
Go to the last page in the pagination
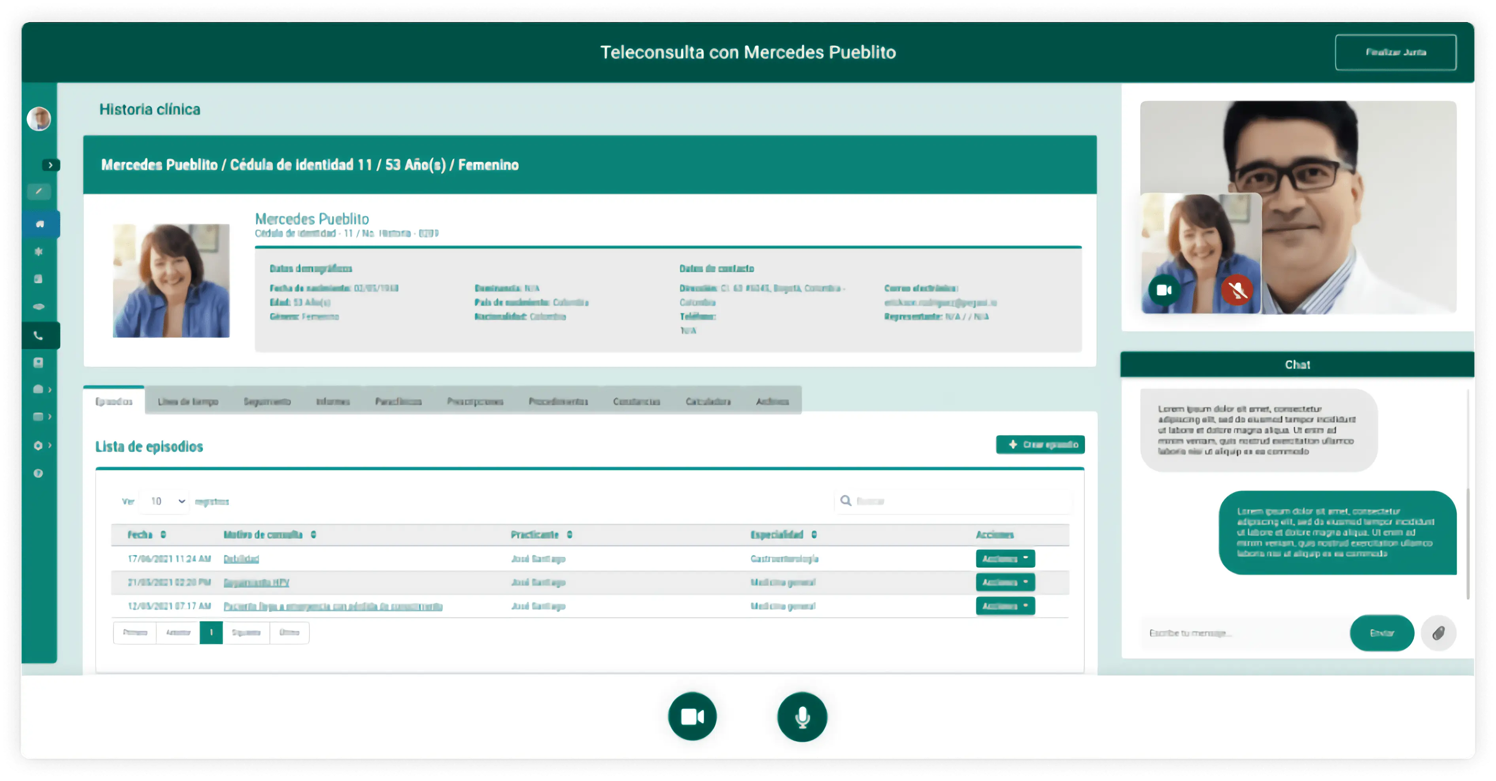pyautogui.click(x=289, y=632)
